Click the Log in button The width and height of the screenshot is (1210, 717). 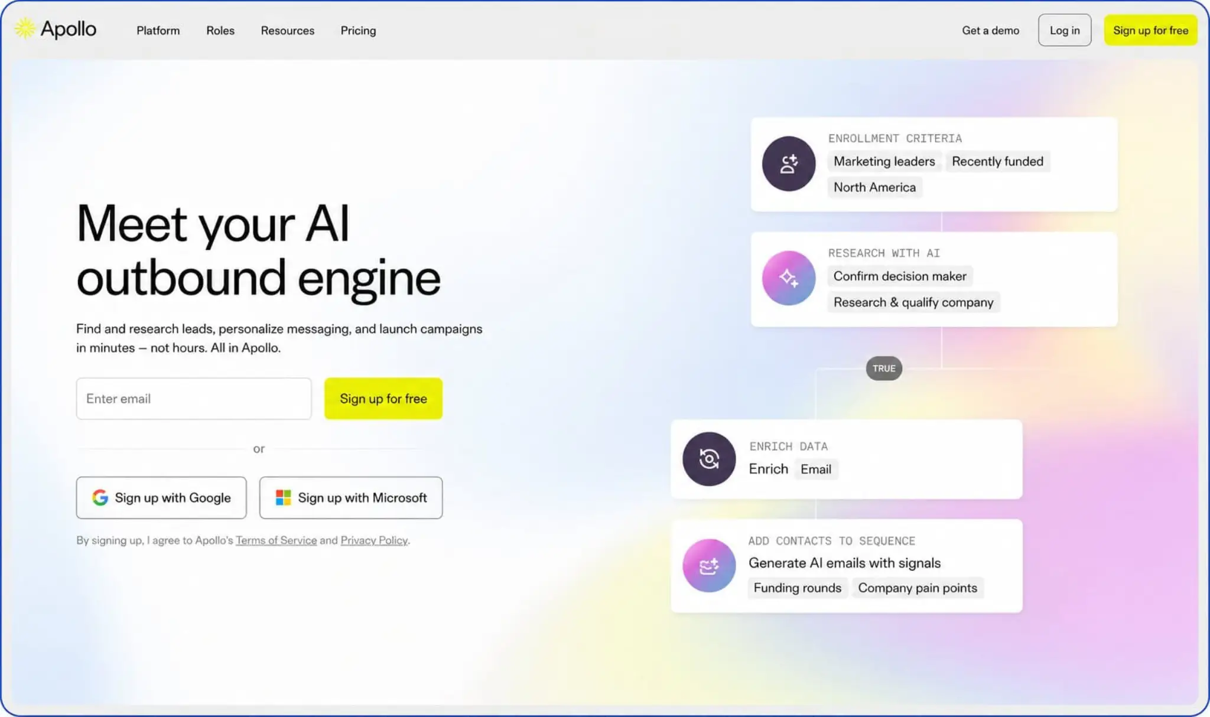[1065, 30]
